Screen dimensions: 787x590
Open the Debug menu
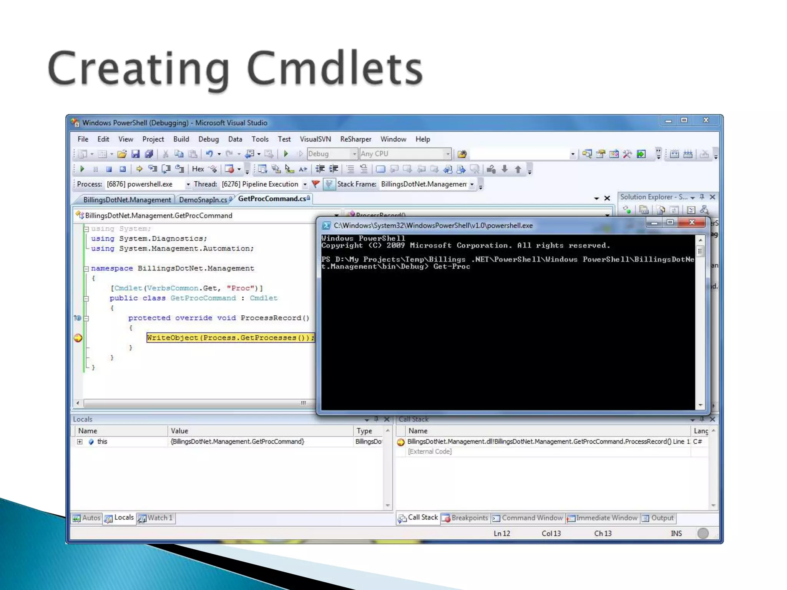pos(208,139)
